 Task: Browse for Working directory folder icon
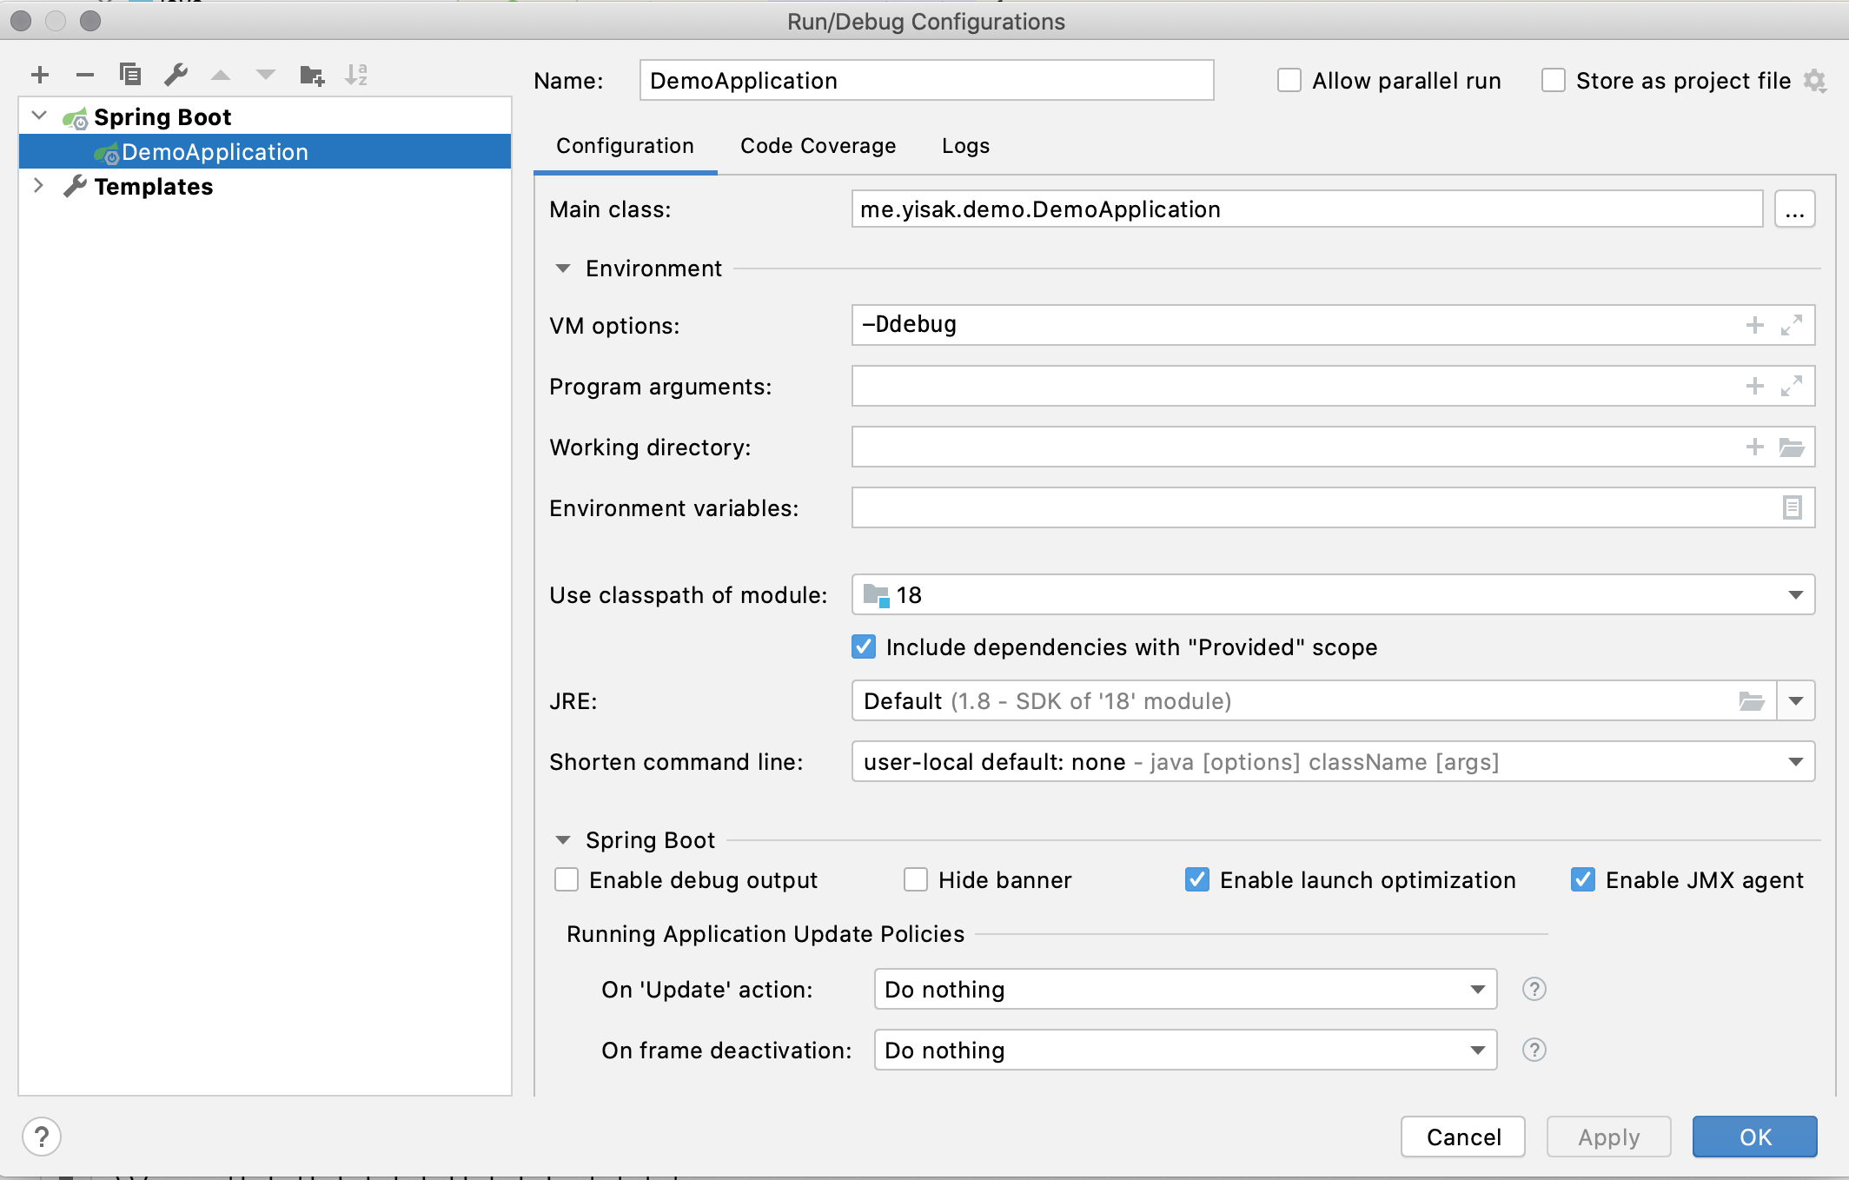[x=1791, y=447]
